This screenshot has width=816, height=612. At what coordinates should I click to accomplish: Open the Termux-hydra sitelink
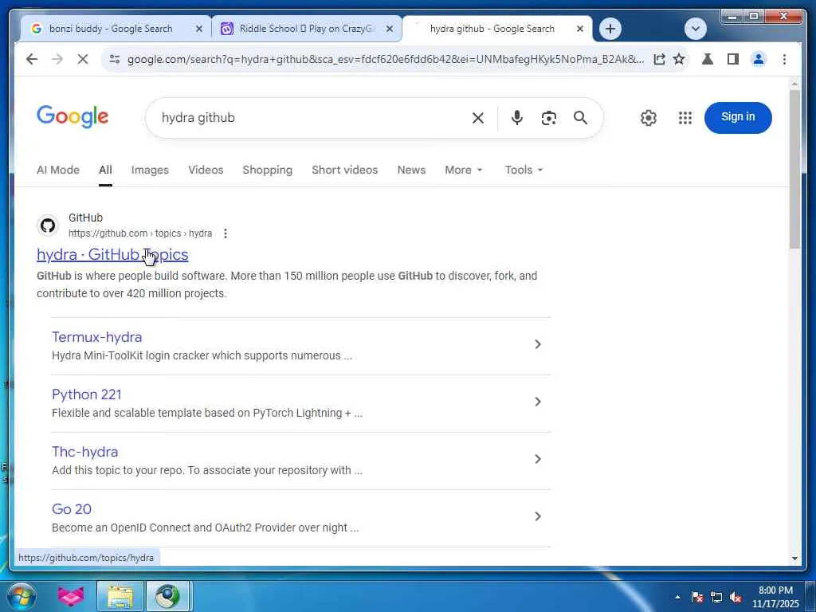pyautogui.click(x=96, y=337)
